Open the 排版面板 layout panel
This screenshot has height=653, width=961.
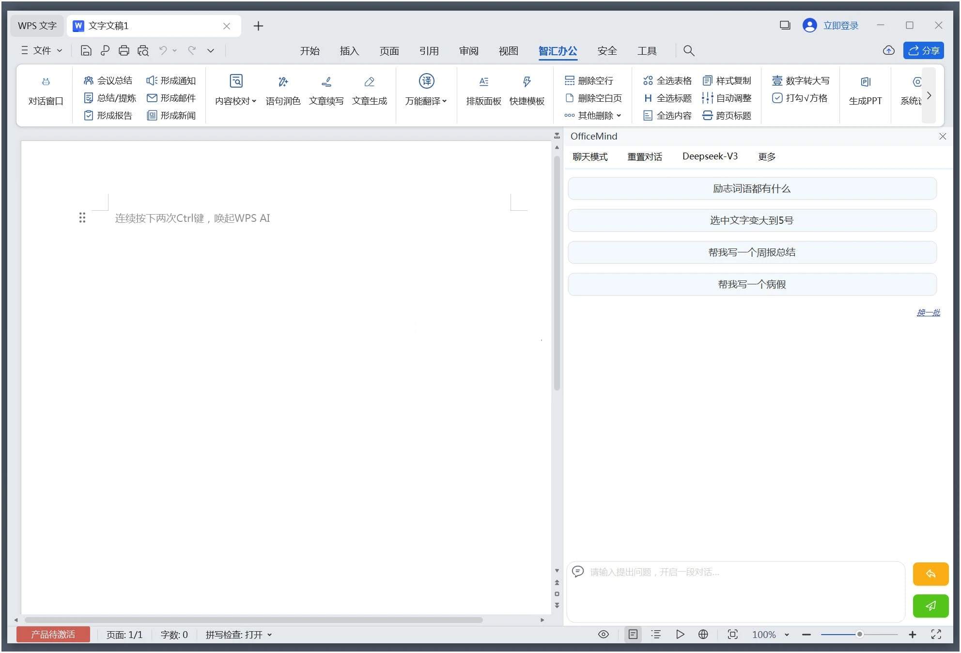click(x=483, y=91)
